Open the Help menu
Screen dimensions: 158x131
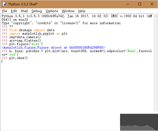(82, 11)
